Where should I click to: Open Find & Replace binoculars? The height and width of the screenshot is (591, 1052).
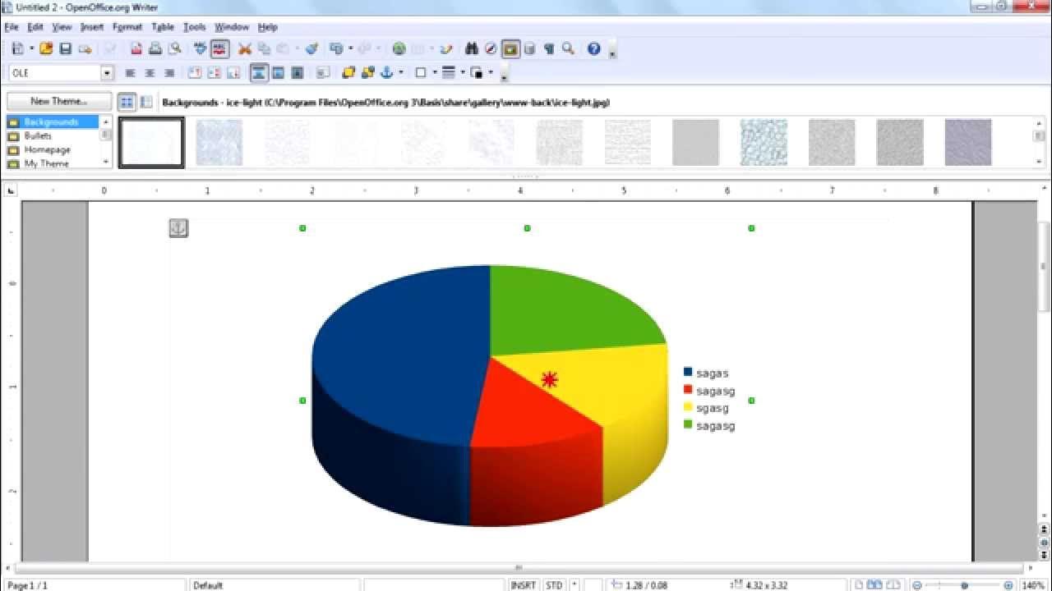pos(472,48)
